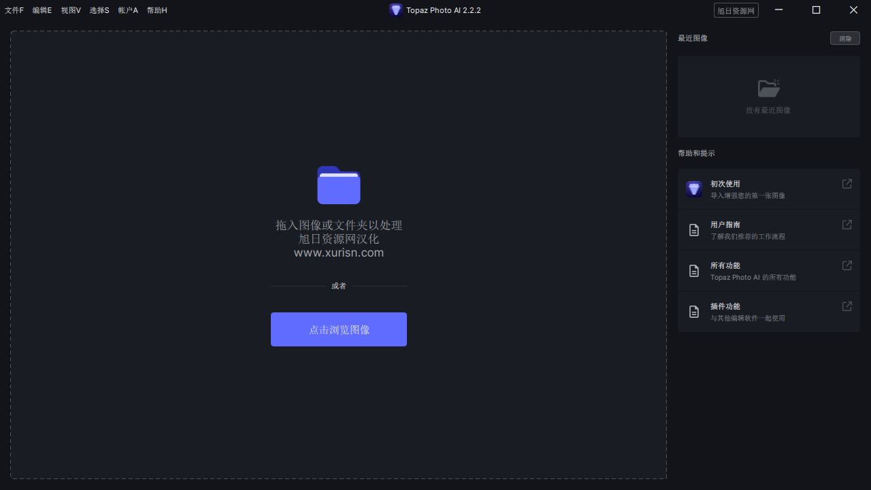The image size is (871, 490).
Task: Open the 帮助H menu
Action: click(x=157, y=10)
